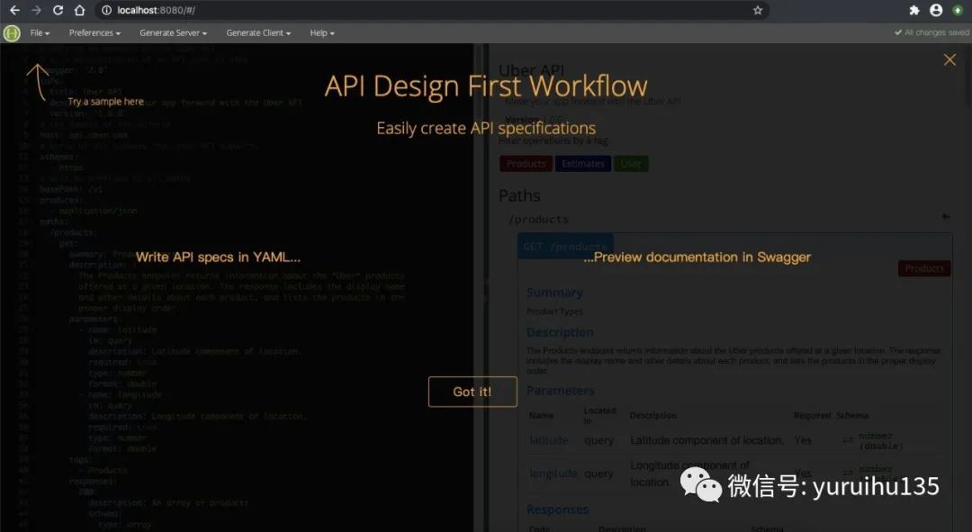
Task: Open the browser profile avatar icon
Action: [936, 10]
